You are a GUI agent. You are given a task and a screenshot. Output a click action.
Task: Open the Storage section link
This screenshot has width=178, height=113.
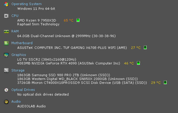point(18,70)
